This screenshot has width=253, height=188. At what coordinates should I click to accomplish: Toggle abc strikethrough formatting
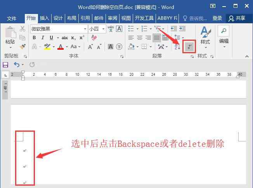[65, 38]
